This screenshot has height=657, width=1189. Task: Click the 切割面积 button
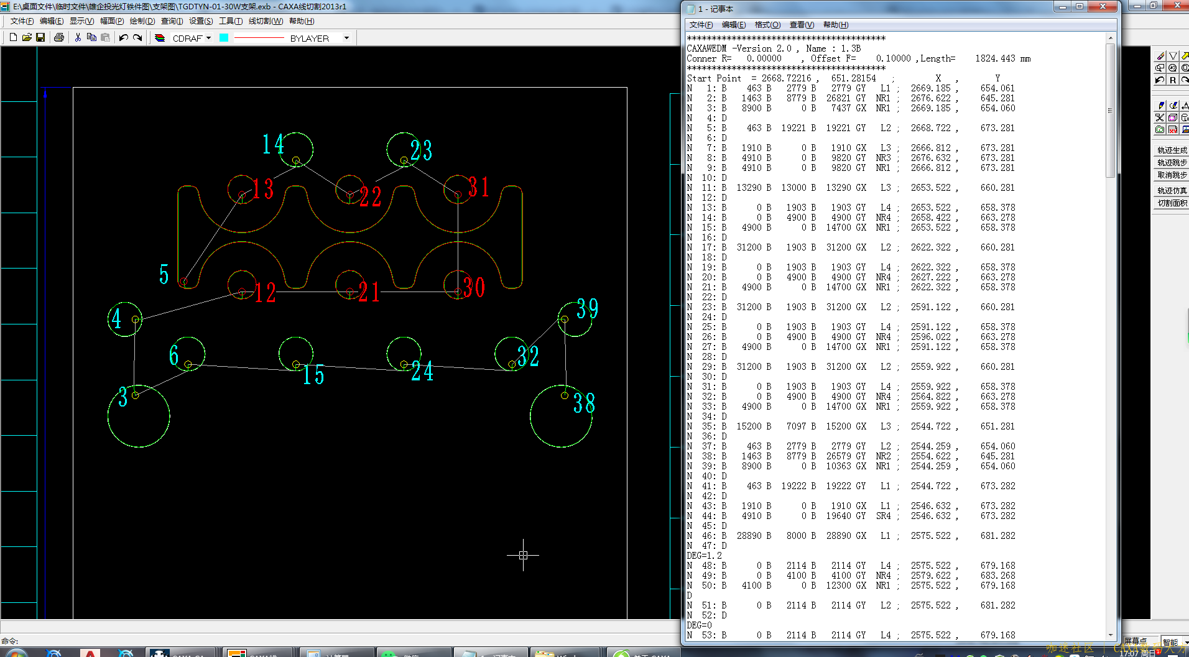[1172, 203]
